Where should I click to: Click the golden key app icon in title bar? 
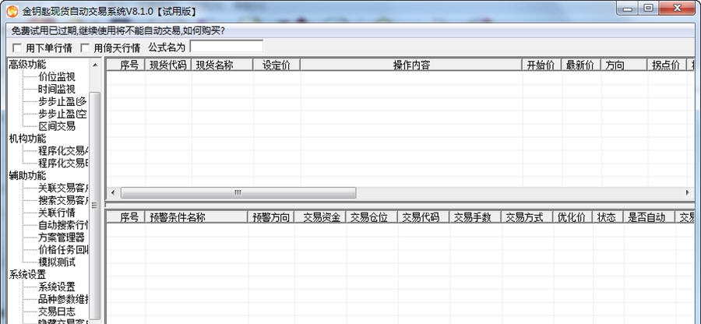(12, 11)
